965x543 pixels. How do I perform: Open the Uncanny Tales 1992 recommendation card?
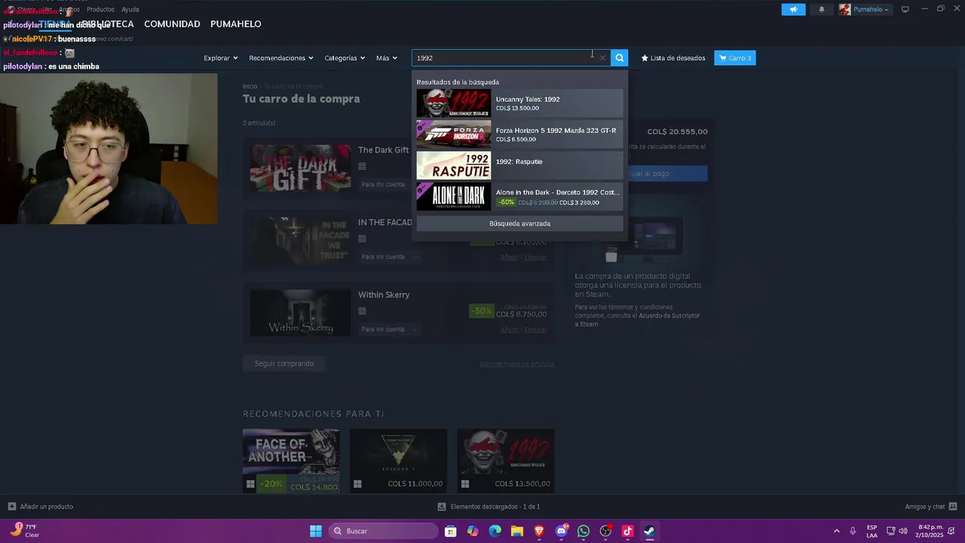pos(506,461)
